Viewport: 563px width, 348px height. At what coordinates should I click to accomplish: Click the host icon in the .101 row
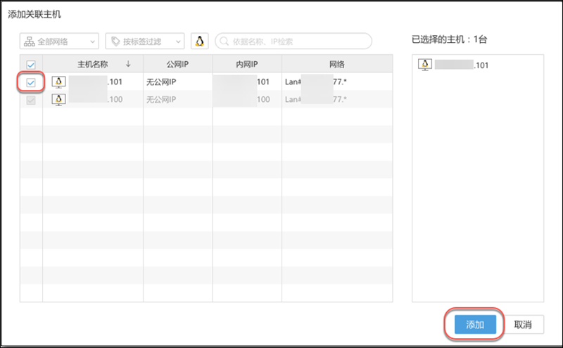point(58,82)
